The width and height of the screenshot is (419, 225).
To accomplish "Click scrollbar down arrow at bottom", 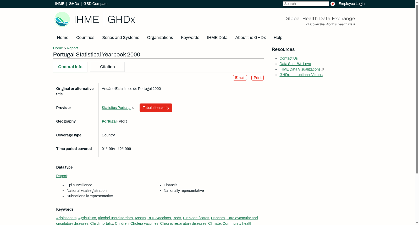I will tap(417, 223).
